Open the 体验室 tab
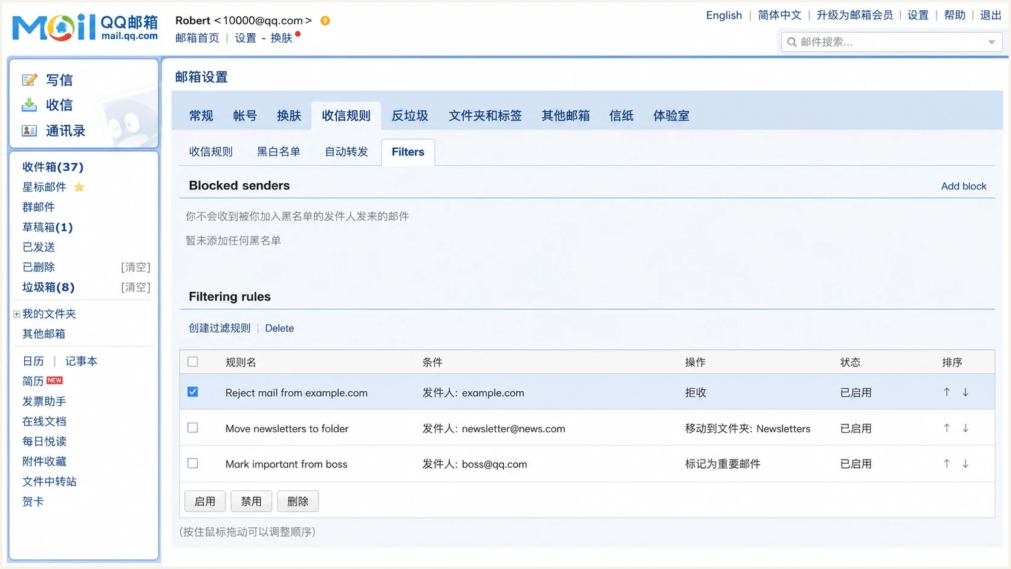This screenshot has height=569, width=1011. pos(671,115)
